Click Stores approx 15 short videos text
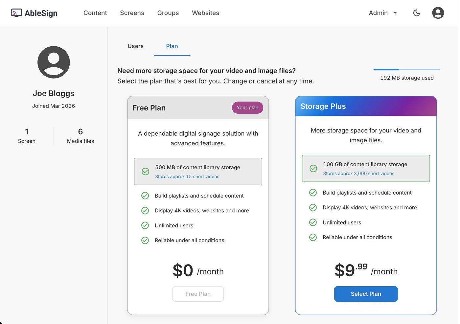The height and width of the screenshot is (324, 460). (187, 177)
